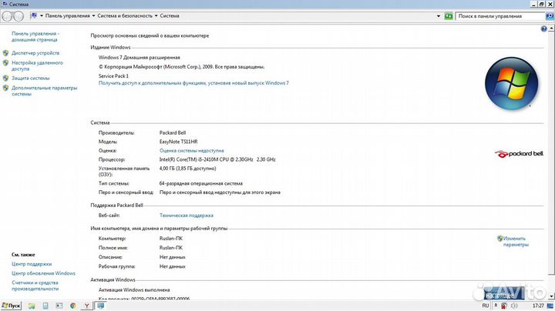Expand dropdown arrow after 'Система и безопасность' breadcrumb

(156, 16)
